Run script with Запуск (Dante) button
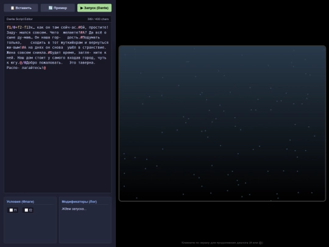The image size is (329, 247). [x=94, y=8]
